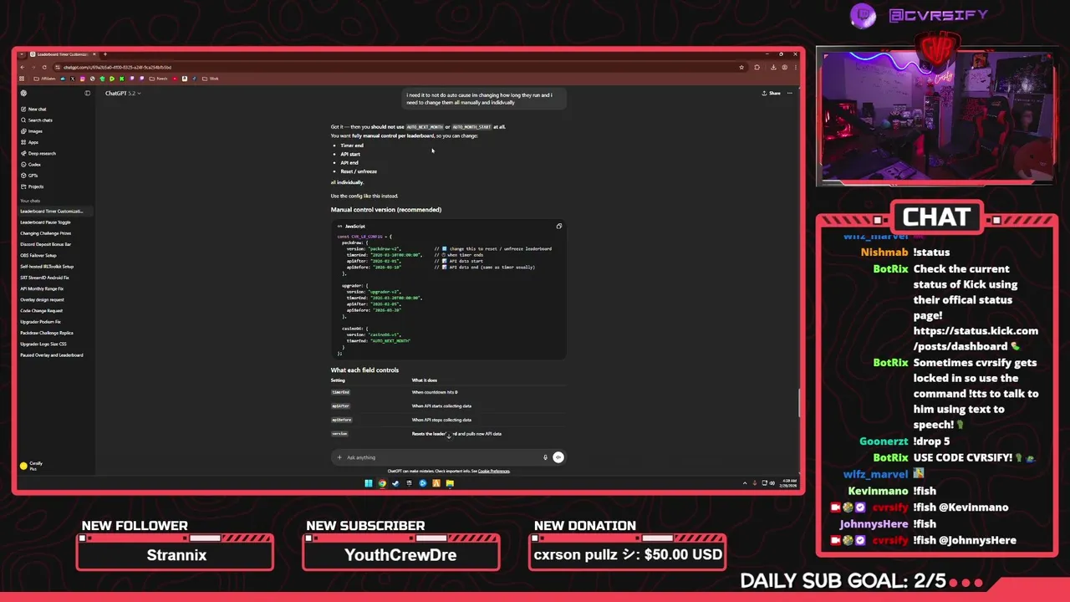
Task: Select the Leaderboard Timer browser tab
Action: tap(63, 54)
